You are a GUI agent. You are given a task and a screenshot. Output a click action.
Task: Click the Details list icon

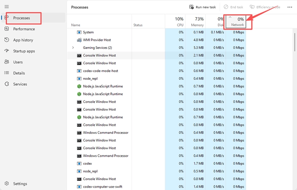click(x=7, y=73)
